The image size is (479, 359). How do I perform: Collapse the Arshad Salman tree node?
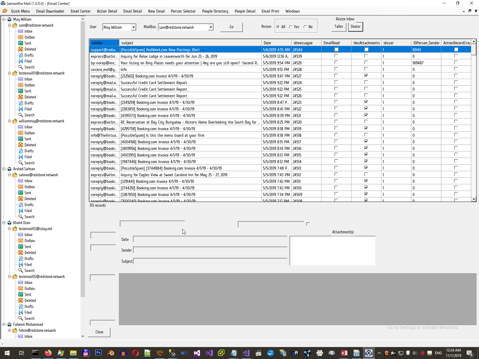coord(4,169)
